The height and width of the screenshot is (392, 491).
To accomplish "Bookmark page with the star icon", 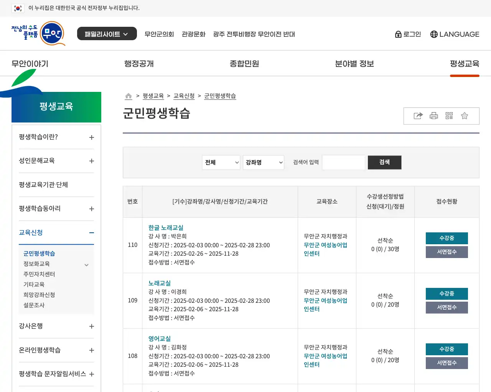I will [x=465, y=116].
